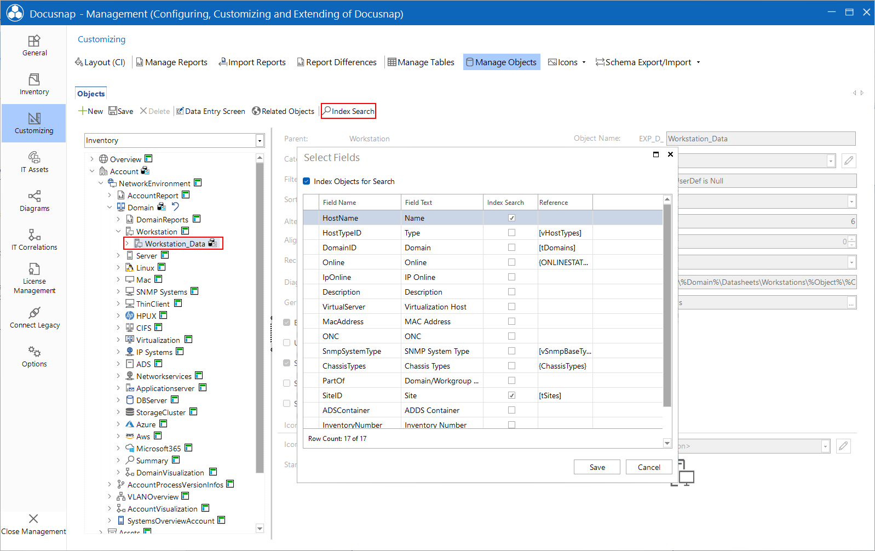Click New object button
875x551 pixels.
(90, 111)
